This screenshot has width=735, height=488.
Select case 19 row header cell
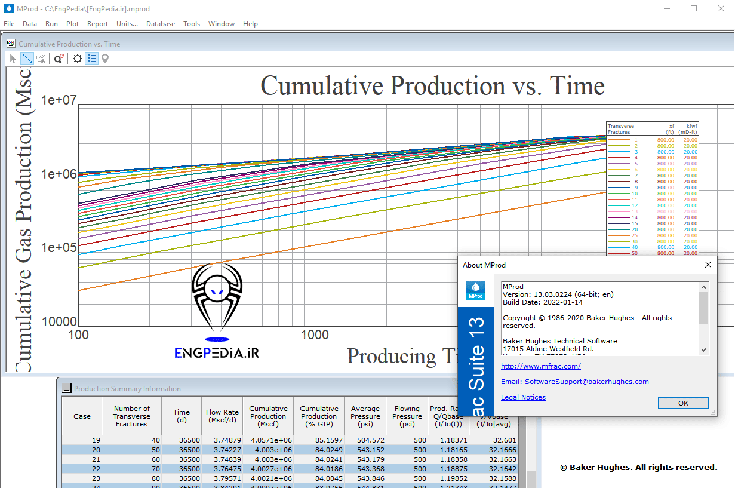point(82,440)
